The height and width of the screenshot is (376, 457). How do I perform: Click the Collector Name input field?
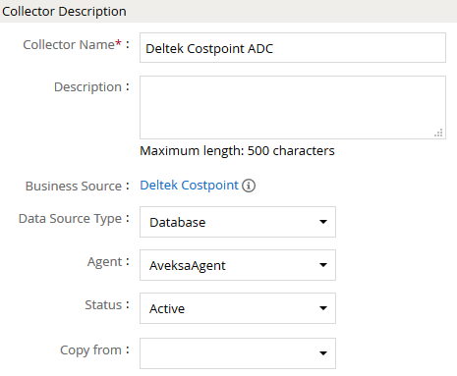point(293,48)
